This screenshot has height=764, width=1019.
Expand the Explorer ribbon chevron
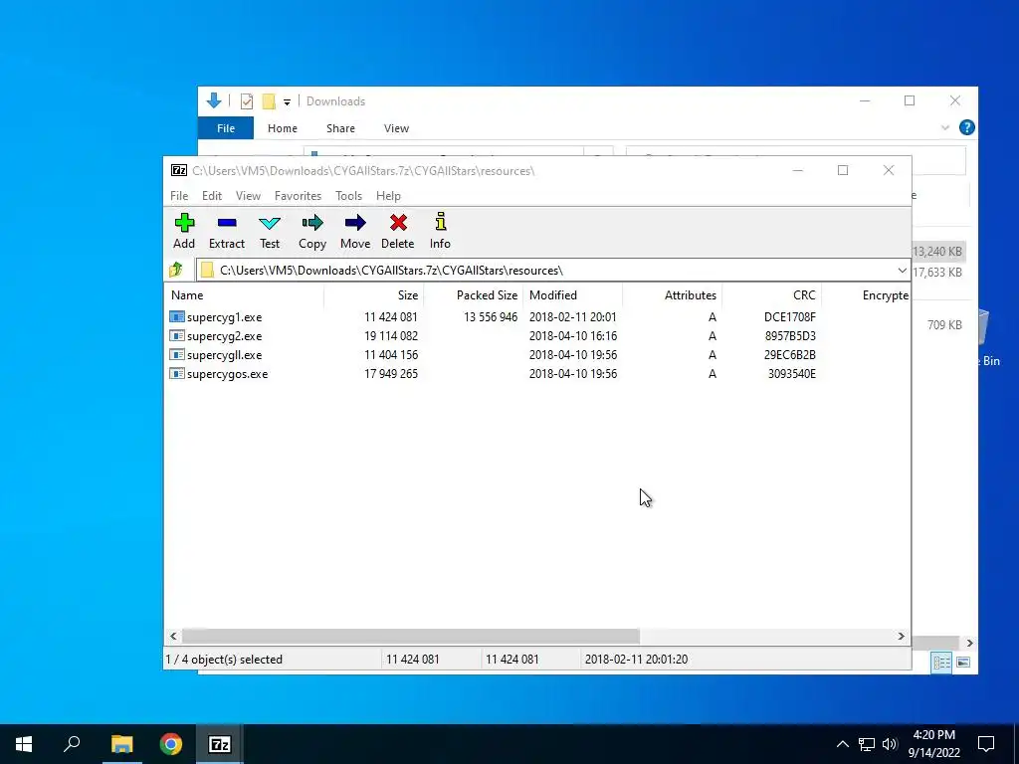(x=945, y=128)
